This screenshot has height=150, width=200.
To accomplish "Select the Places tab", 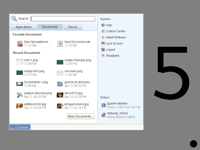I will [73, 27].
